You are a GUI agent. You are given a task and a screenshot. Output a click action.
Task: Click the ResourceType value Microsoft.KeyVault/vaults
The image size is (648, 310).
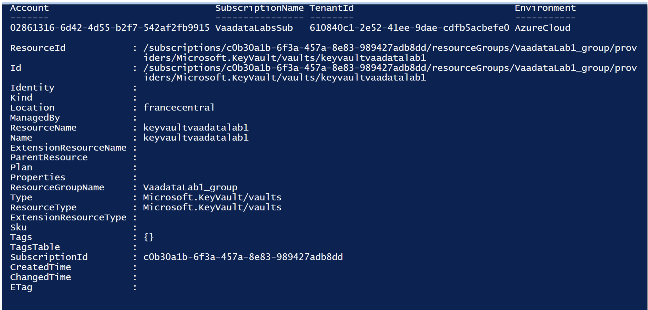coord(212,208)
